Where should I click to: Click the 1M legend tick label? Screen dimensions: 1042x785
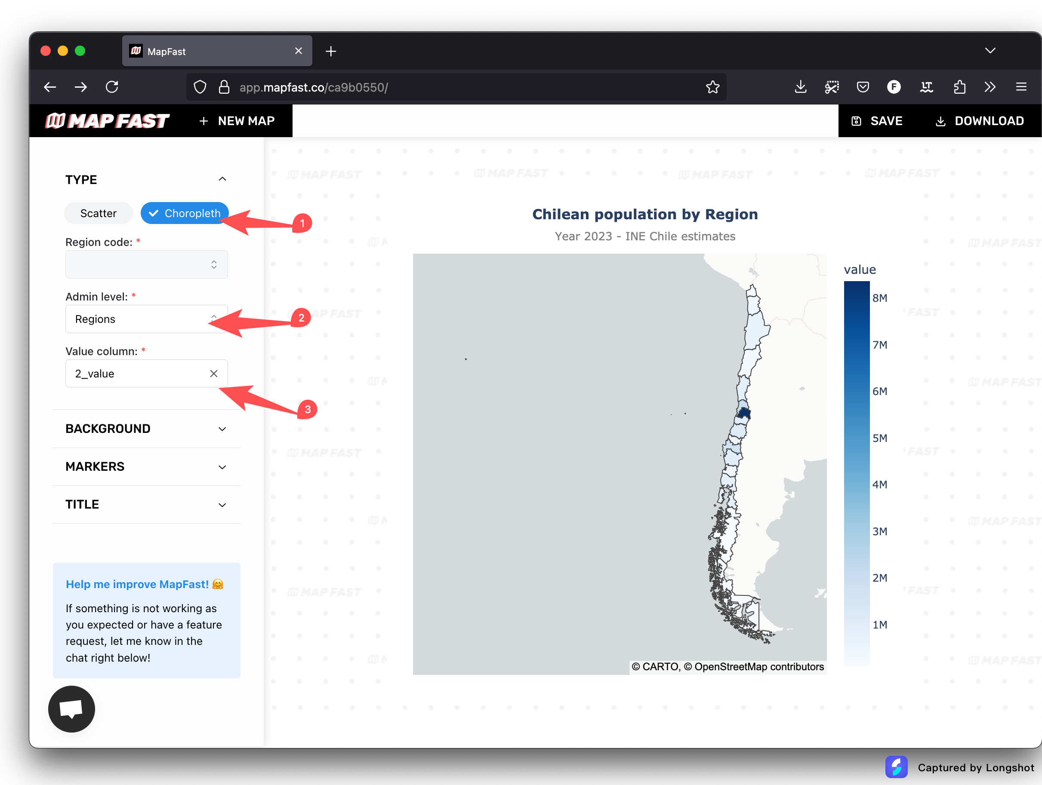880,625
